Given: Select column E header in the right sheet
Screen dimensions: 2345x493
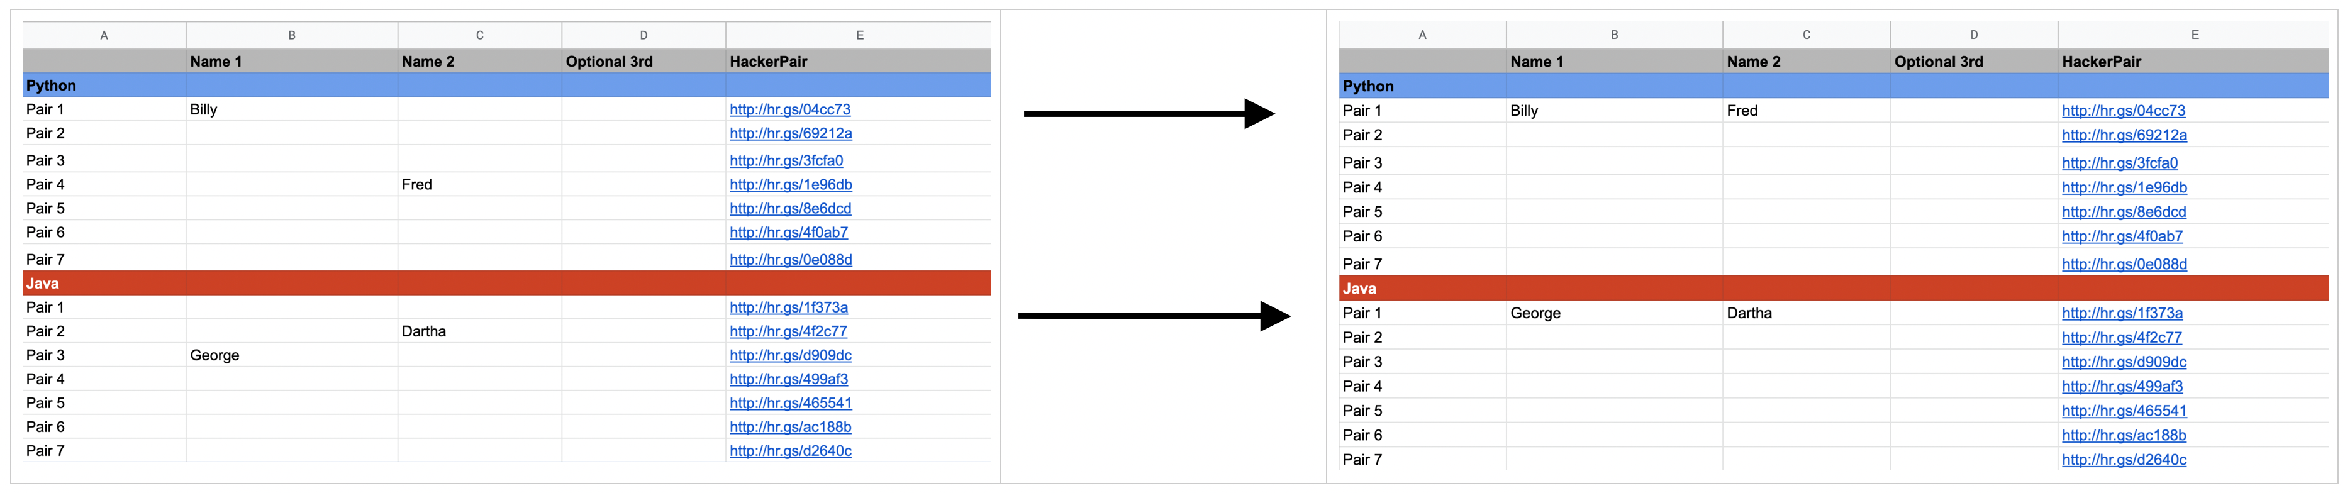Looking at the screenshot, I should coord(2194,35).
